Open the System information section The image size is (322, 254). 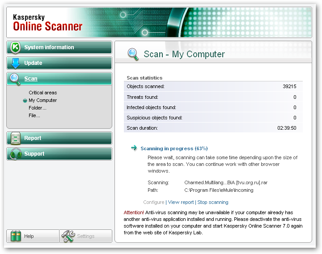49,47
